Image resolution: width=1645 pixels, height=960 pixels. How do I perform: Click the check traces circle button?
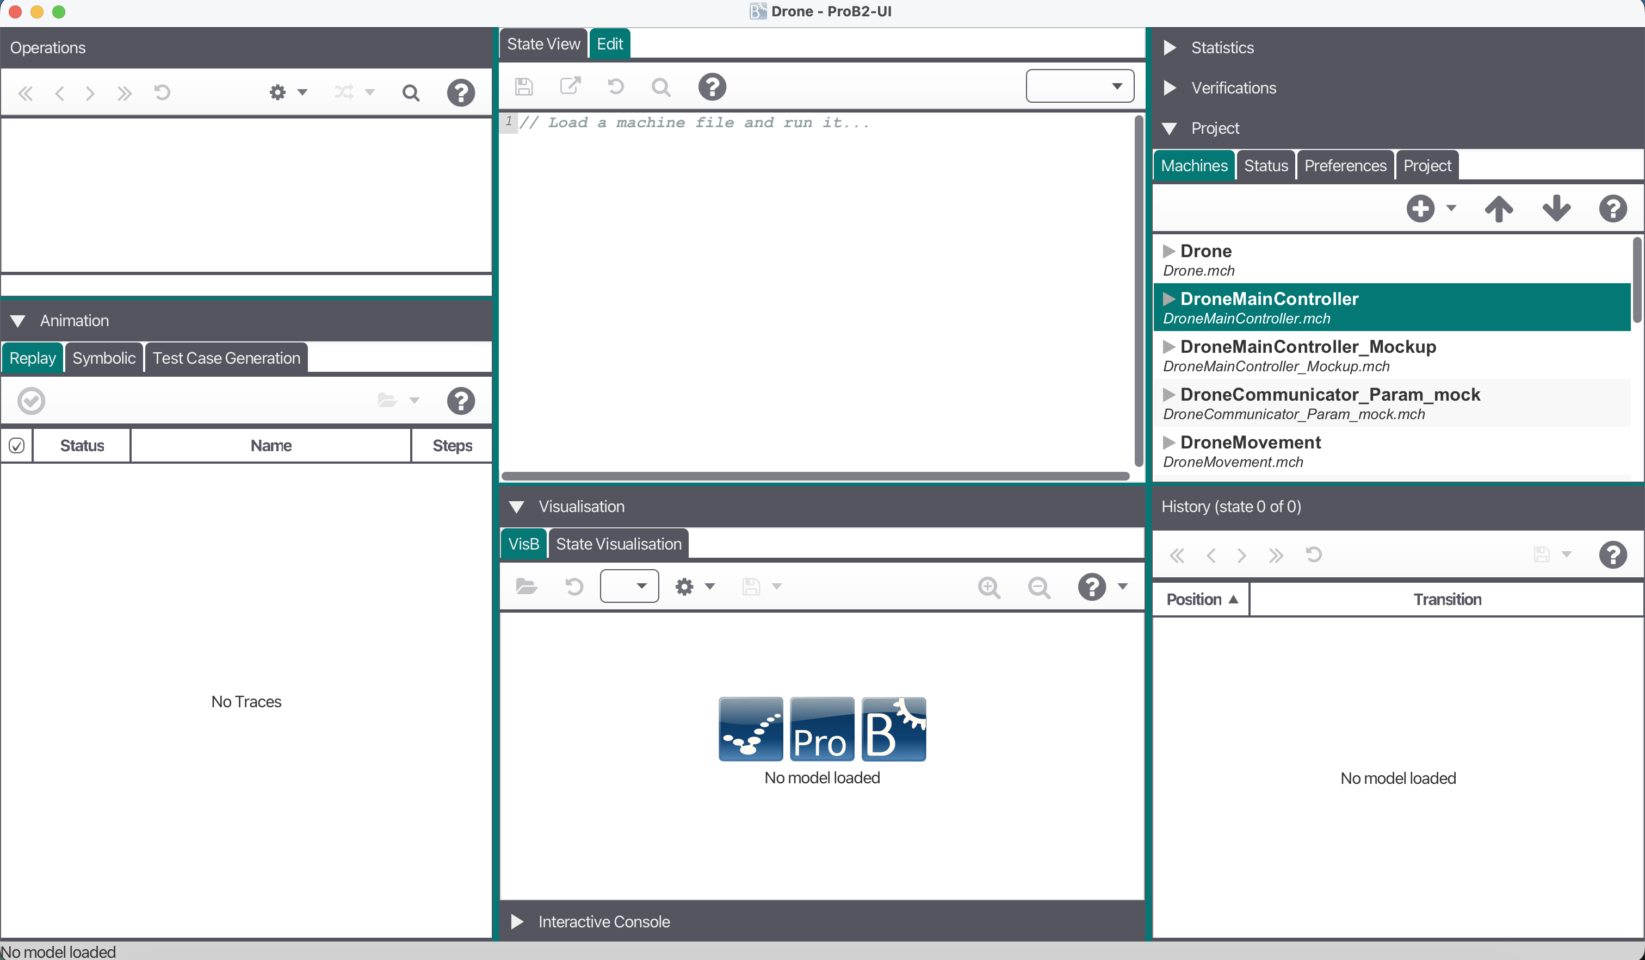pos(32,401)
